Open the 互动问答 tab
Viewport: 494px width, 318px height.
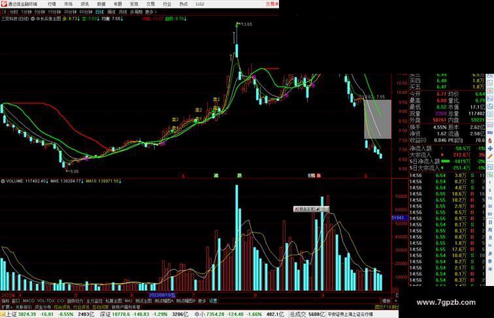(101, 307)
